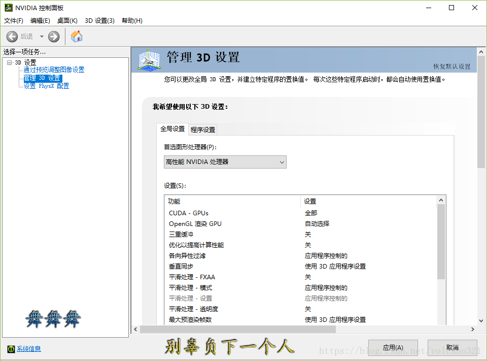Click the 管理 3D 设置 header icon
Viewport: 487px width, 361px height.
(x=149, y=60)
